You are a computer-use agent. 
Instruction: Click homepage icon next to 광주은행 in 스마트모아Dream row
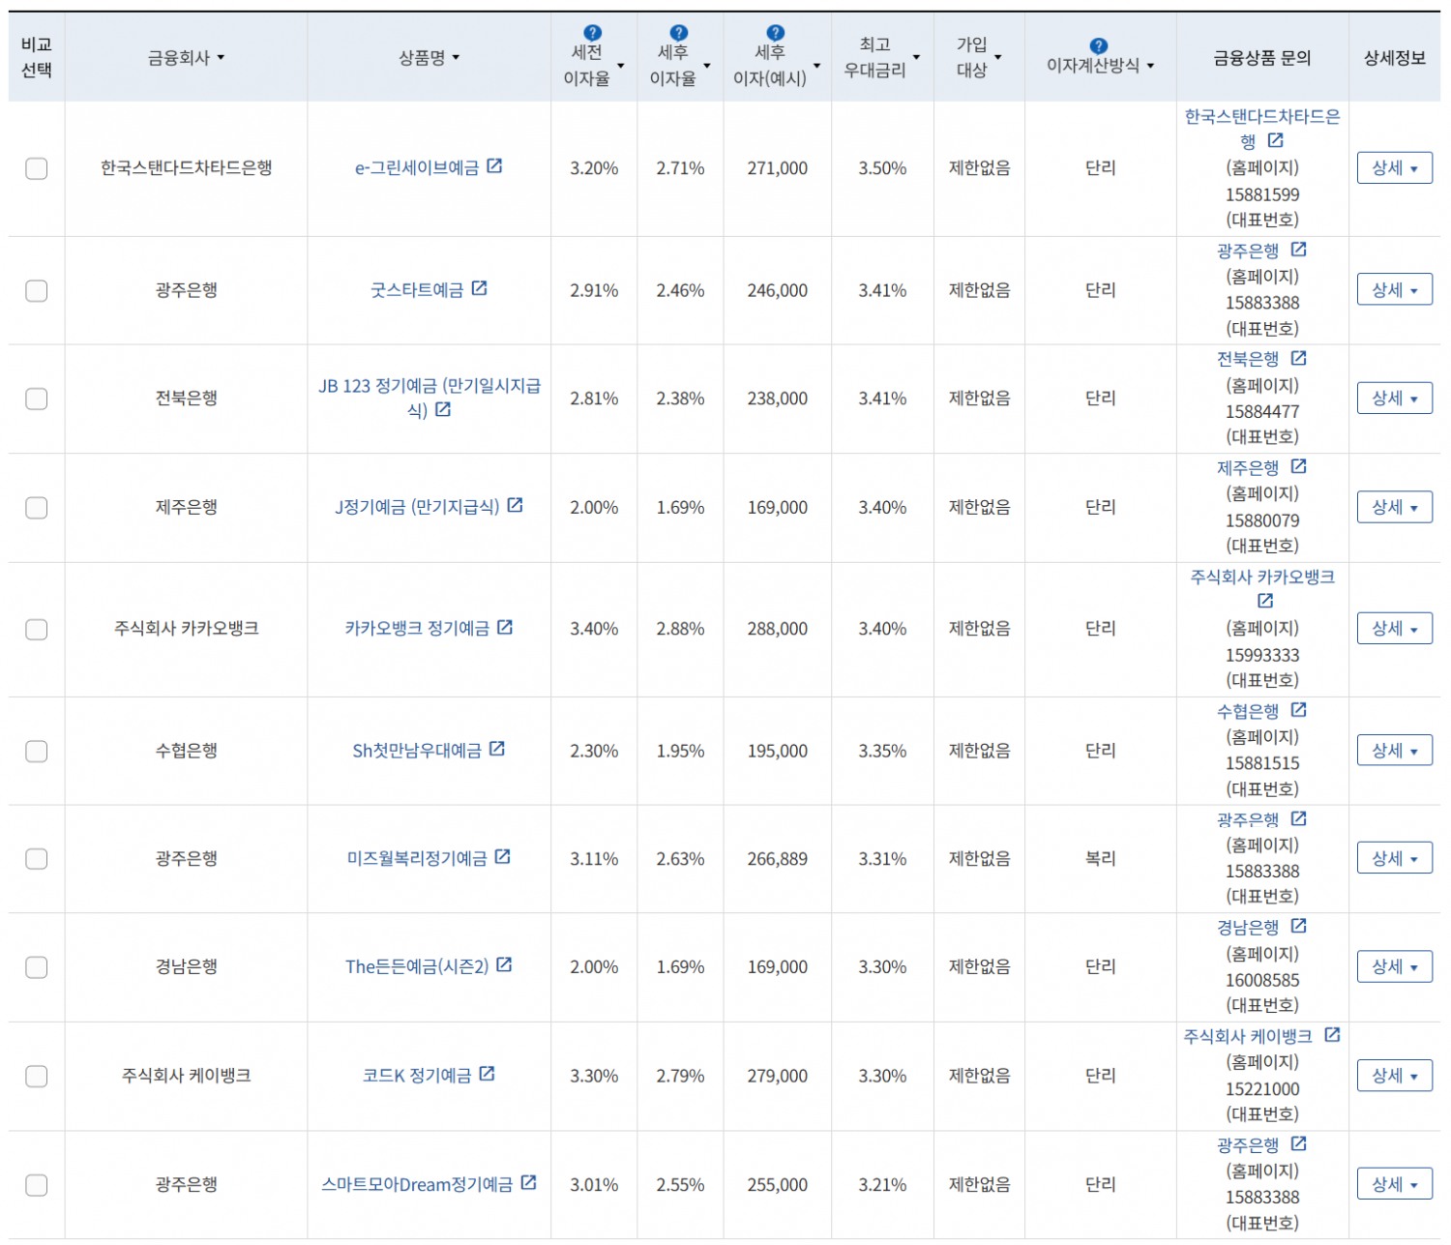click(x=1299, y=1144)
